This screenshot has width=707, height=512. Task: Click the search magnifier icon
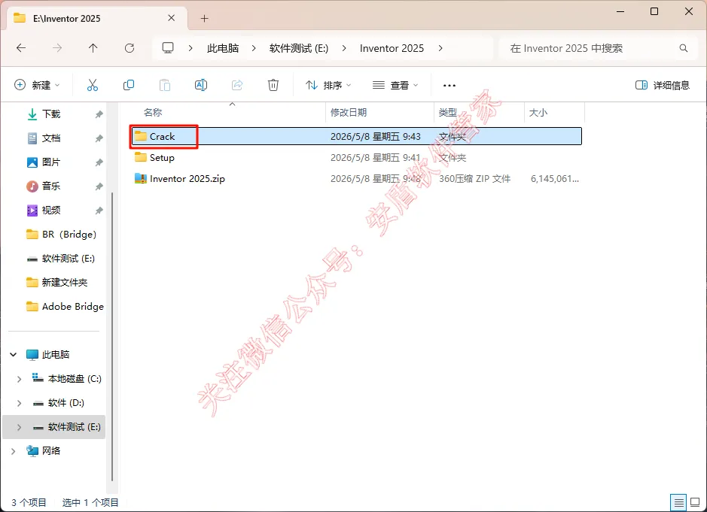click(684, 48)
